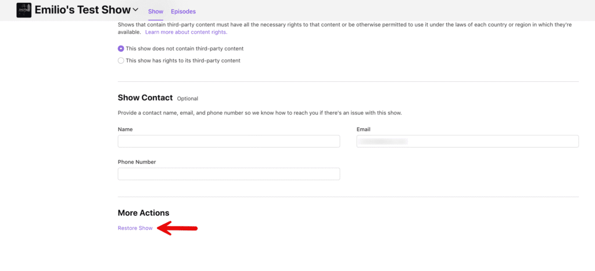
Task: Select 'does not contain third-party content' radio
Action: pyautogui.click(x=121, y=49)
